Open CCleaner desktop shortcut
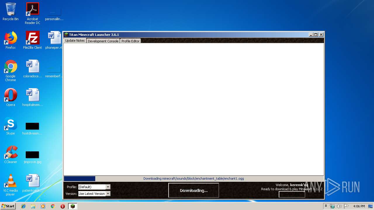 pos(11,155)
